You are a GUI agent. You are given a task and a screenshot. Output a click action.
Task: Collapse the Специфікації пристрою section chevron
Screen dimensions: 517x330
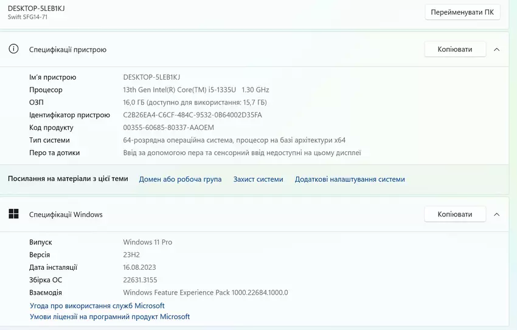coord(496,49)
